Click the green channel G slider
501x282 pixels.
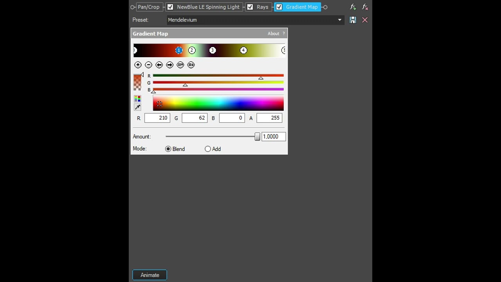click(x=218, y=83)
